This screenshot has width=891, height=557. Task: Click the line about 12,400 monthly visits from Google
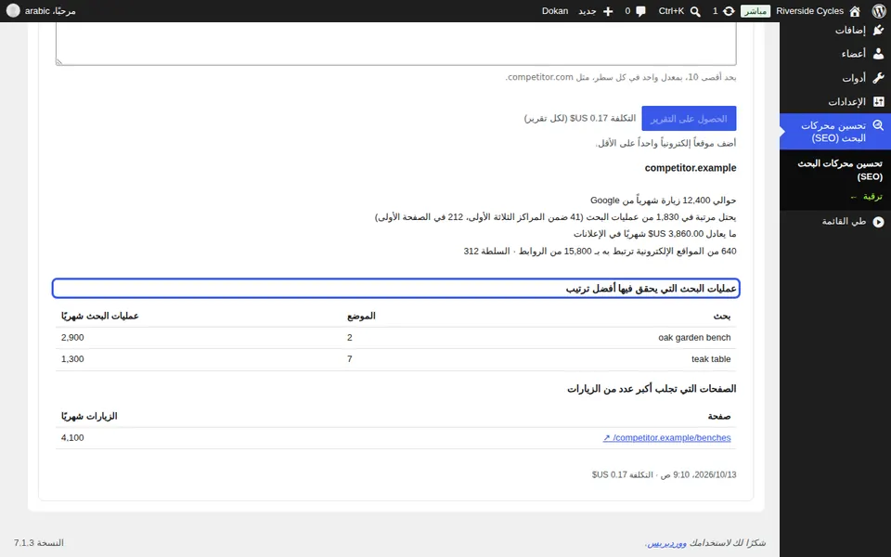tap(663, 201)
